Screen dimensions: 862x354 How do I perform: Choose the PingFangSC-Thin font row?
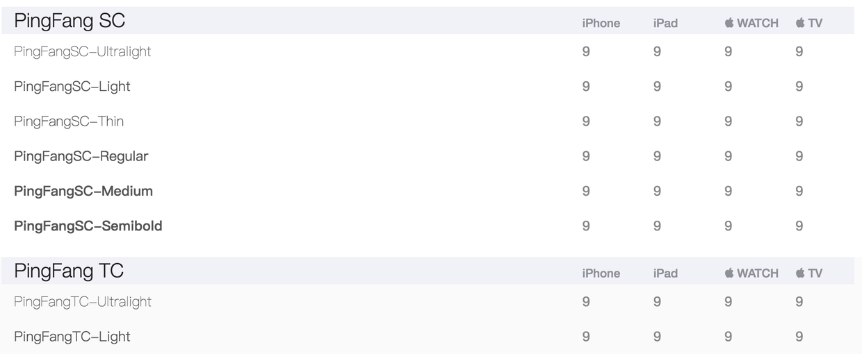[69, 121]
